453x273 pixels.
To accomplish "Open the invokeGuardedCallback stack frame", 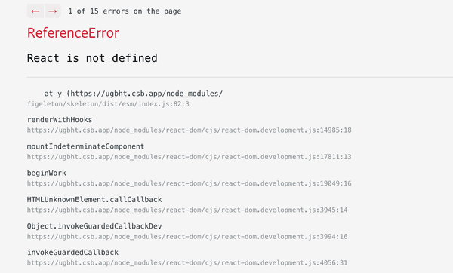I will point(72,253).
